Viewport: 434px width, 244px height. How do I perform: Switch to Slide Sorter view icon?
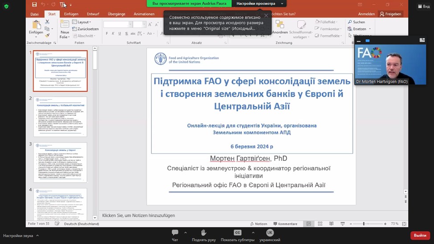320,224
